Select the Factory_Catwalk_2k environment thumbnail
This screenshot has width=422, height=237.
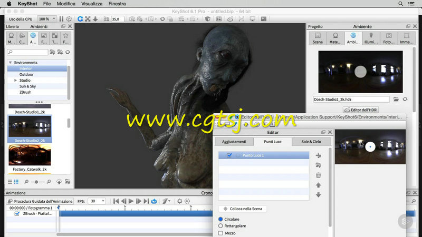(30, 155)
